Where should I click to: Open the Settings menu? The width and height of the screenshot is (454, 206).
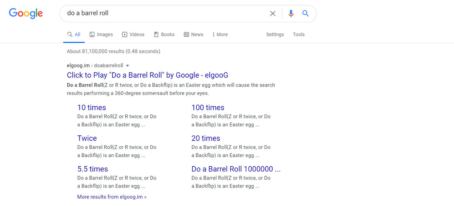pyautogui.click(x=275, y=34)
